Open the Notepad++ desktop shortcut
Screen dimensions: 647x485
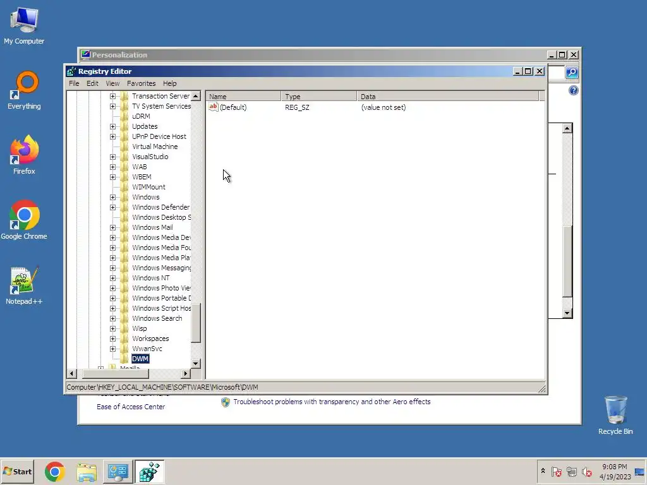(24, 285)
